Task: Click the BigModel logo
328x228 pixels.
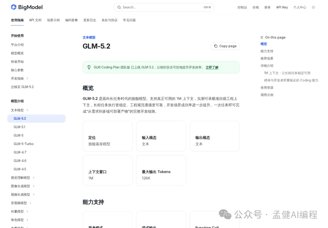Action: point(26,7)
